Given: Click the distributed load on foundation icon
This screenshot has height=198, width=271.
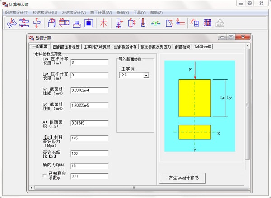Looking at the screenshot, I should pos(77,22).
